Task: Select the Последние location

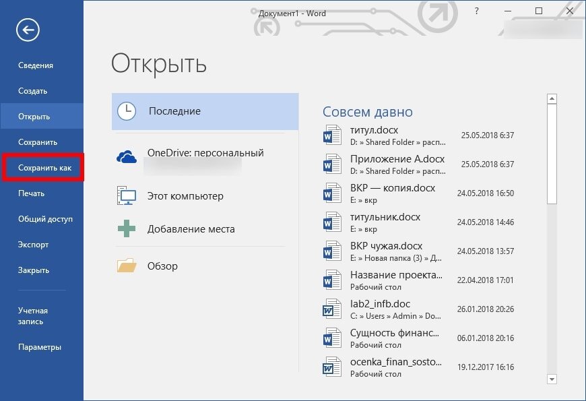Action: tap(205, 111)
